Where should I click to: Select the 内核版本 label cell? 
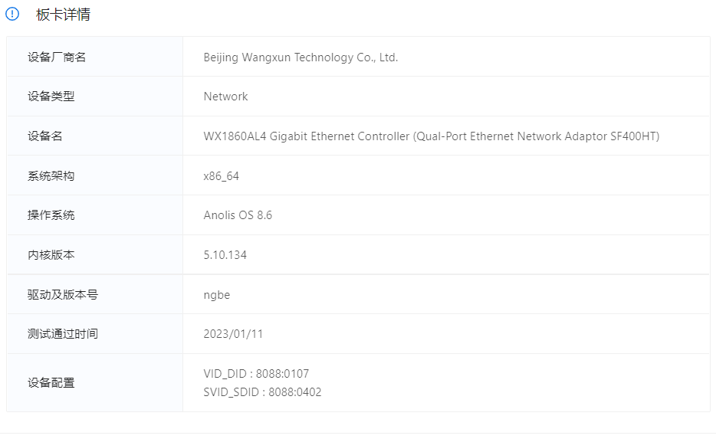point(51,255)
